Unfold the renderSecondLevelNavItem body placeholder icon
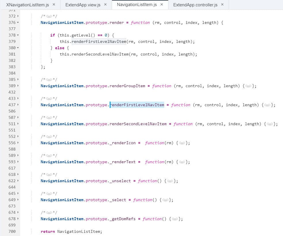The height and width of the screenshot is (236, 283). [x=270, y=124]
